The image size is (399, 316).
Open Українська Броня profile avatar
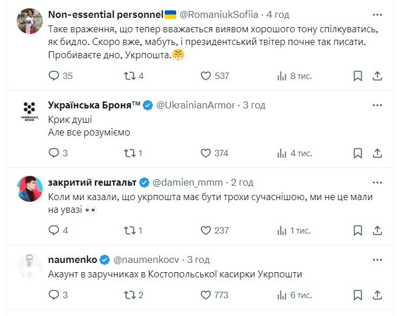click(x=29, y=110)
